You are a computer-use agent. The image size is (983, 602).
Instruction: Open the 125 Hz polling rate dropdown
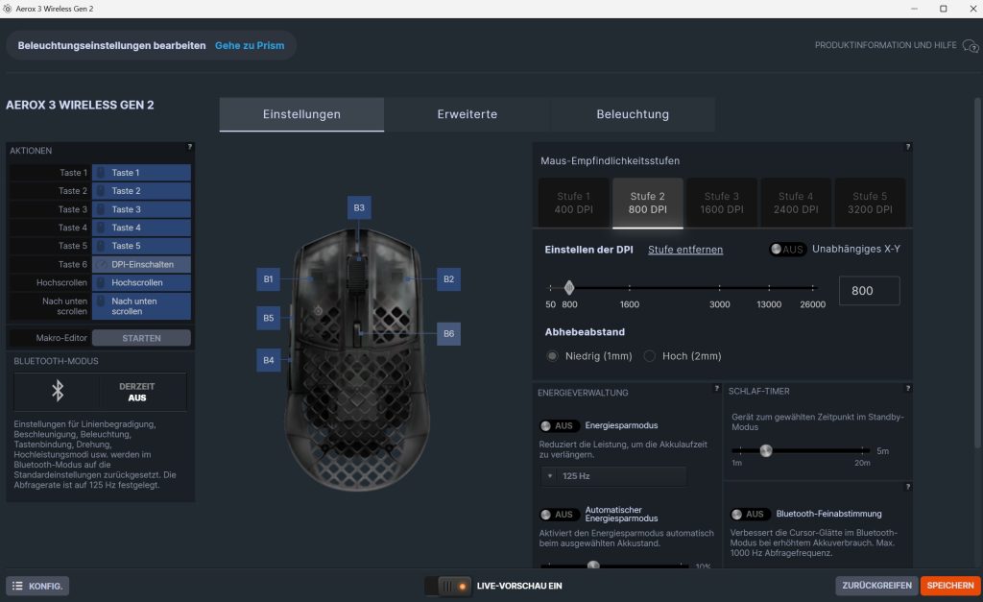(x=613, y=476)
